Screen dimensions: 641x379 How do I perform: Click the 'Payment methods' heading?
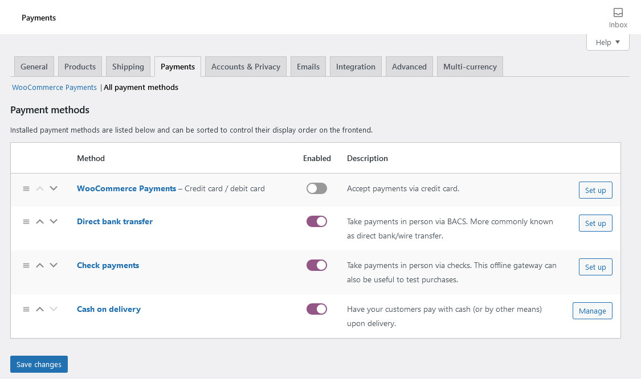tap(50, 110)
